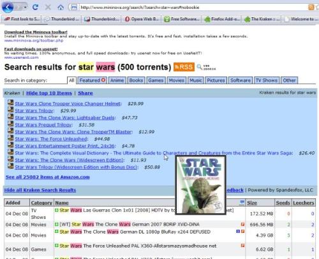Collapse Kraken list via 'Hide top 10 Items'
Image resolution: width=319 pixels, height=259 pixels.
pyautogui.click(x=49, y=93)
